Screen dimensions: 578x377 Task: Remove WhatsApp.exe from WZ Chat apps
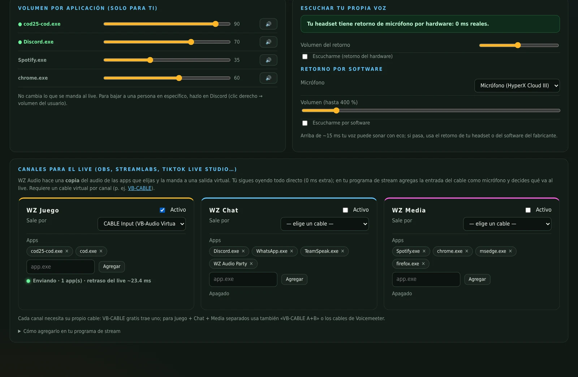(x=292, y=251)
